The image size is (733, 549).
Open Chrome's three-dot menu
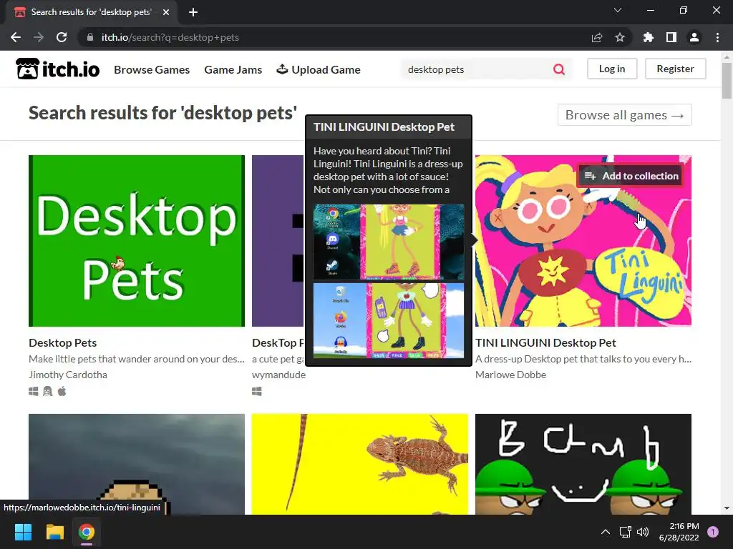pyautogui.click(x=717, y=37)
